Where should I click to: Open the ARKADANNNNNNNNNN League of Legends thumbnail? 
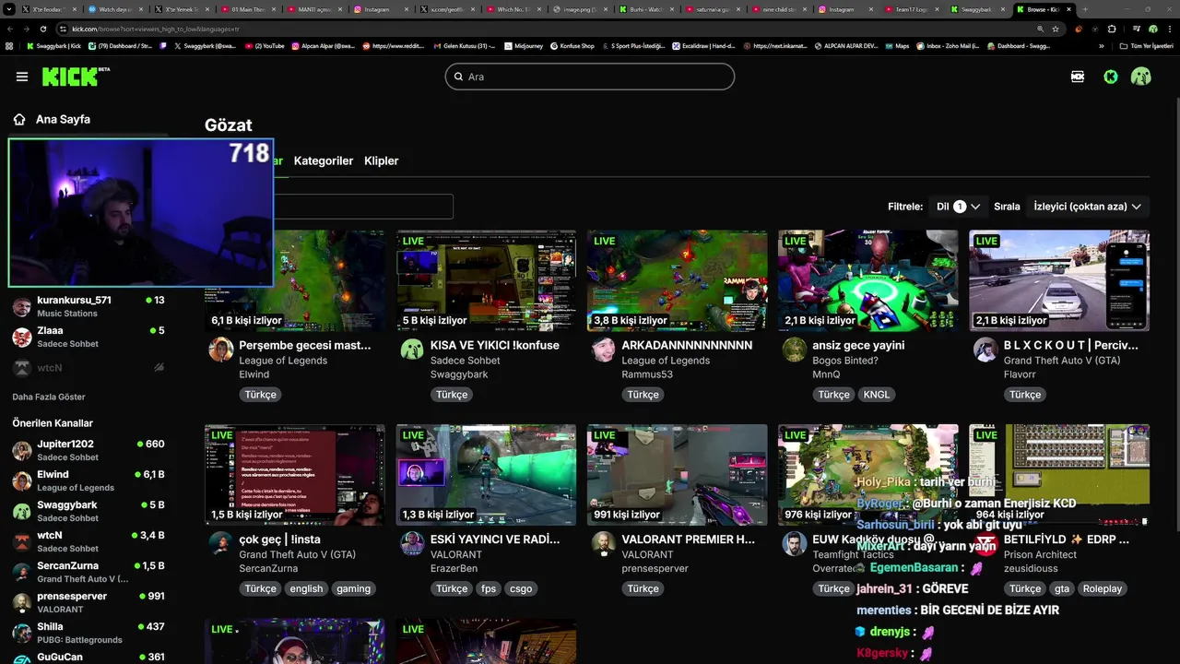[x=677, y=281]
